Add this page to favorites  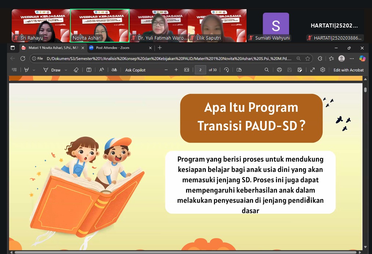[x=307, y=59]
